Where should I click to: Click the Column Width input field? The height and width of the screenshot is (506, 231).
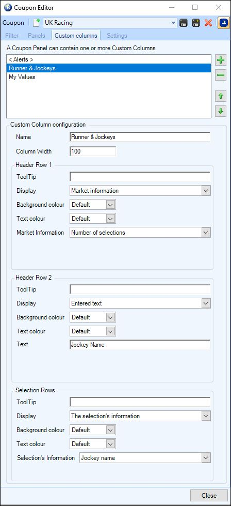[x=93, y=151]
